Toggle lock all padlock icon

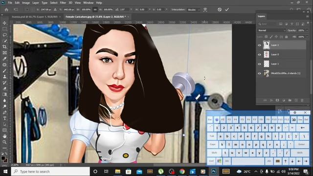tap(286, 37)
